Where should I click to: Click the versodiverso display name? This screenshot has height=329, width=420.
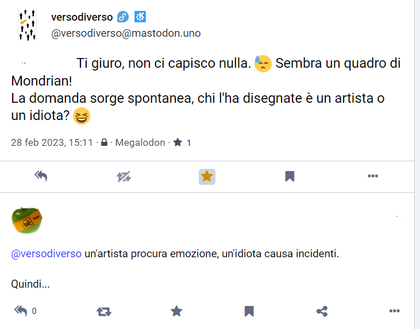click(x=82, y=17)
